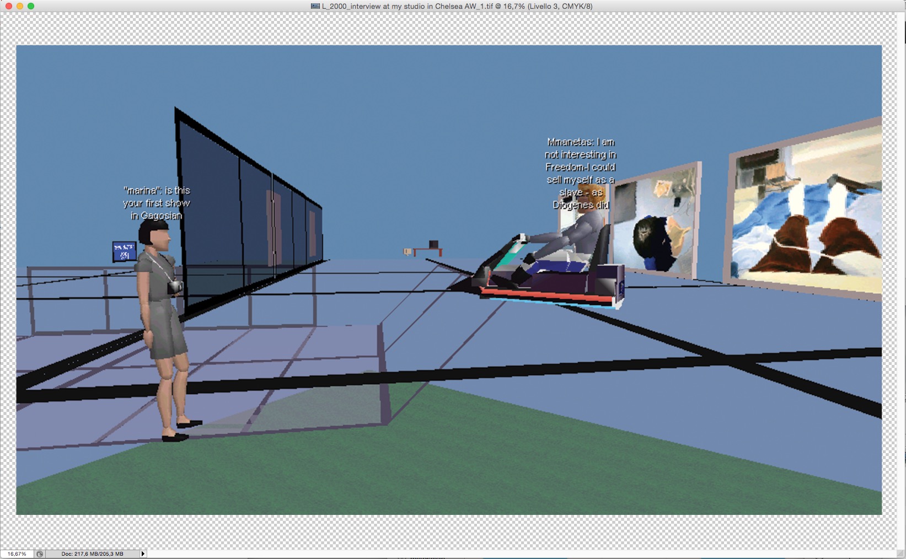Click the small blue sign behind the woman
Image resolution: width=906 pixels, height=559 pixels.
124,251
